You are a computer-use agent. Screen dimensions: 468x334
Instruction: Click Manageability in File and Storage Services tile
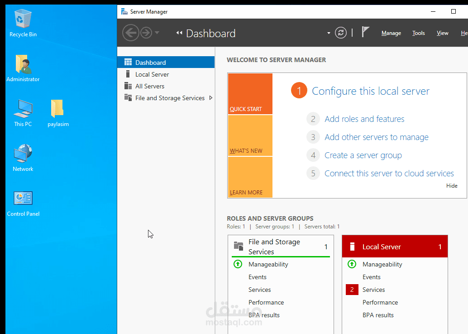(x=268, y=264)
